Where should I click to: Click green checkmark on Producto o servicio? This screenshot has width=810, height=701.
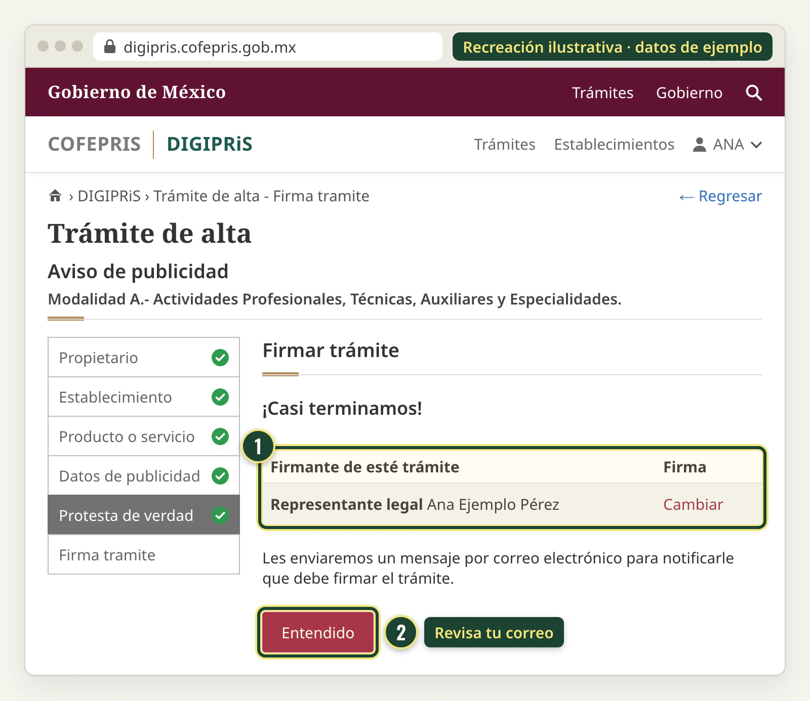pyautogui.click(x=220, y=436)
